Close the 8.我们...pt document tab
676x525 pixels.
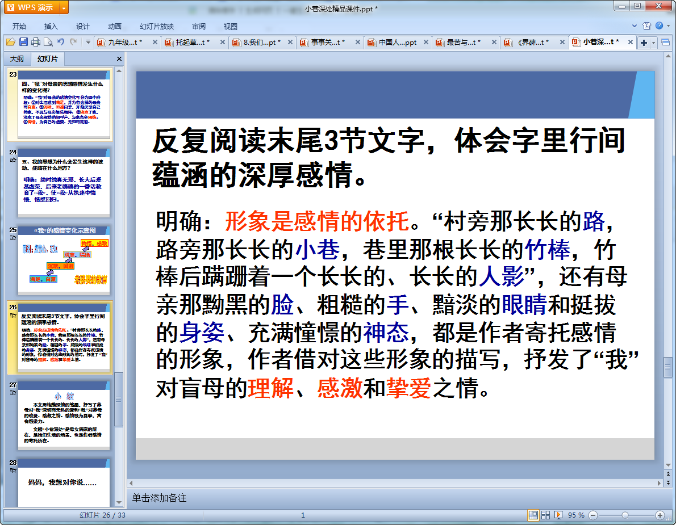pyautogui.click(x=290, y=42)
